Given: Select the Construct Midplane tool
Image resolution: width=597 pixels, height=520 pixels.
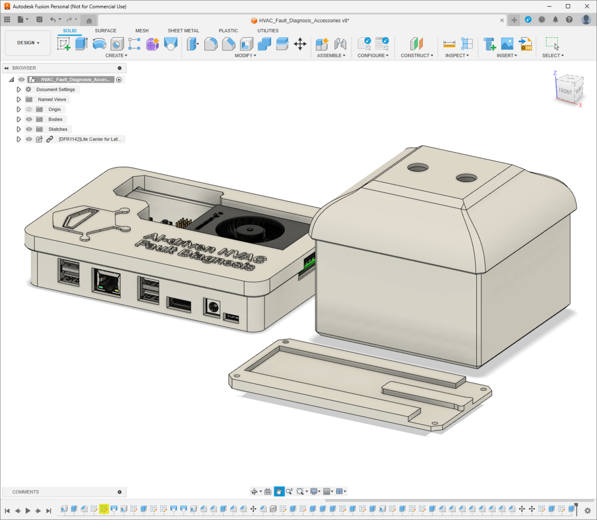Looking at the screenshot, I should pyautogui.click(x=417, y=44).
